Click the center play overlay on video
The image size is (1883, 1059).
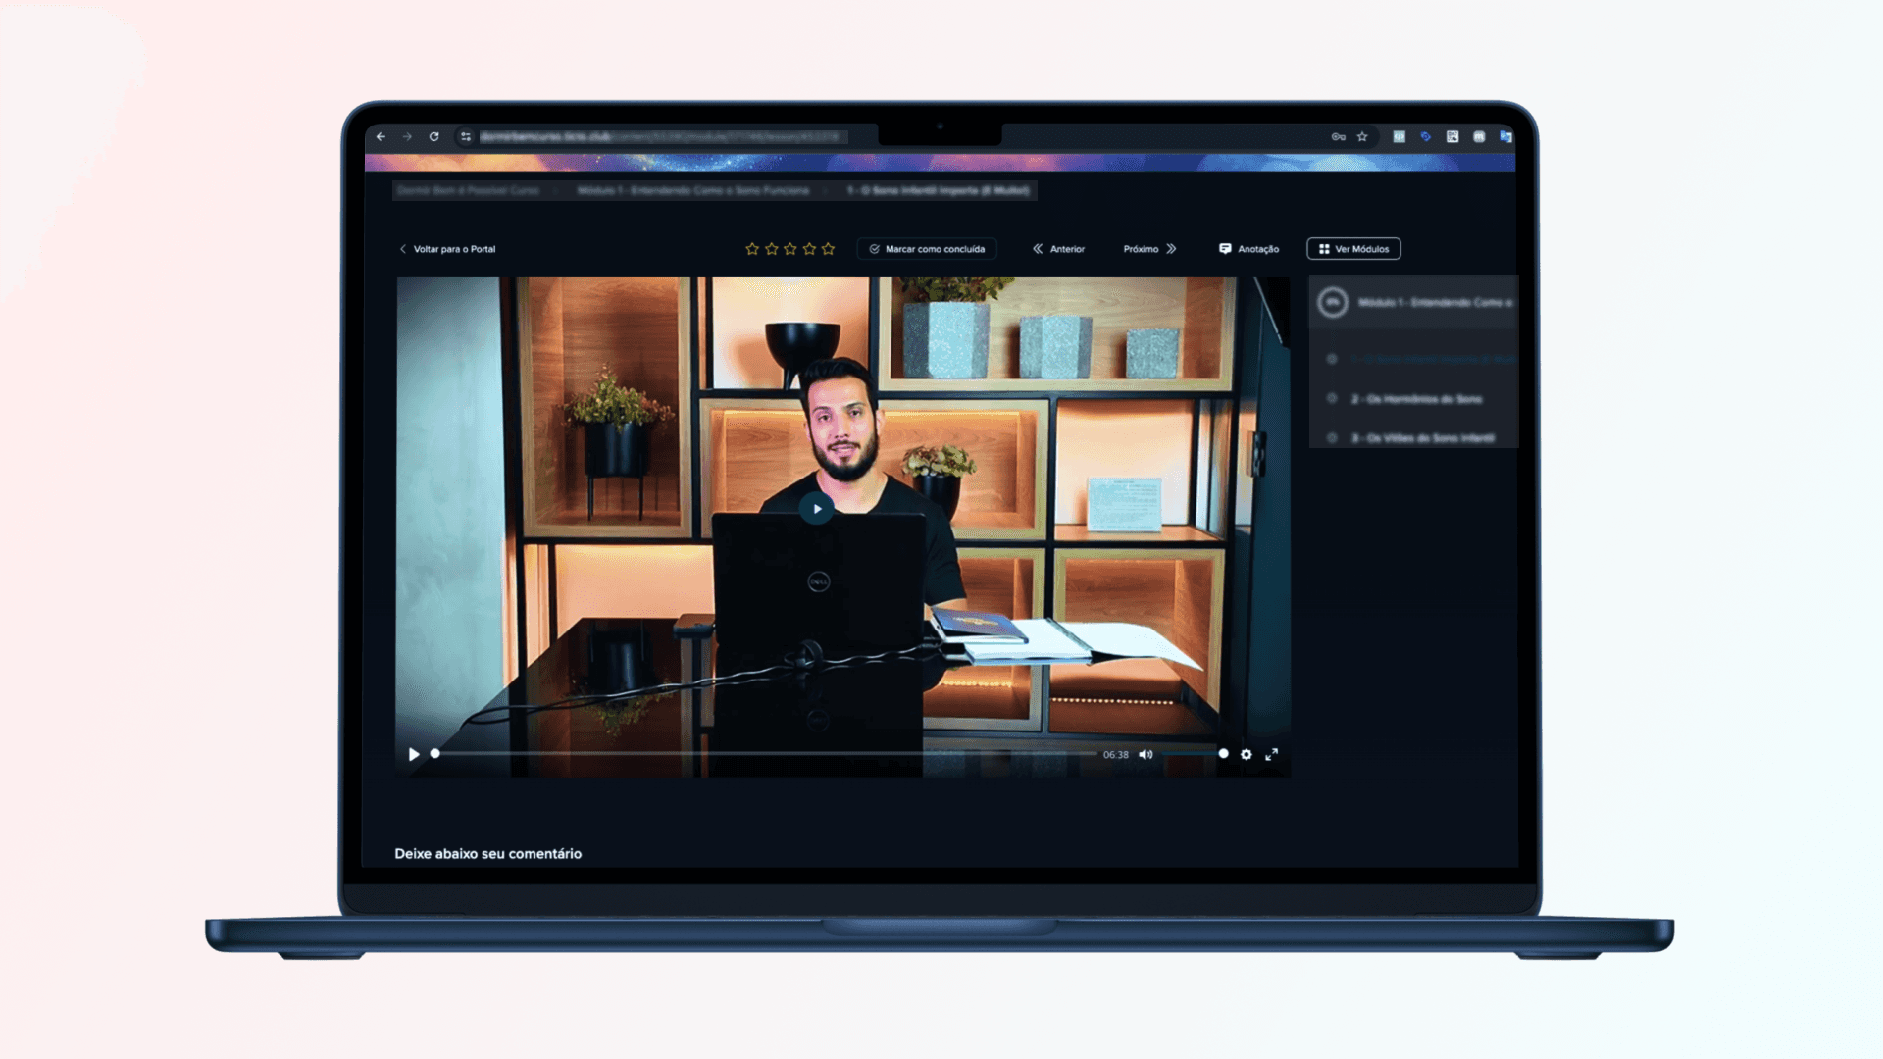coord(816,509)
